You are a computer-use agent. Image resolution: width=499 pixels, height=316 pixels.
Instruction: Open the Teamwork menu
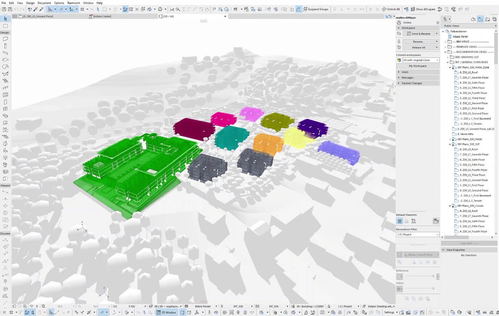tap(73, 3)
